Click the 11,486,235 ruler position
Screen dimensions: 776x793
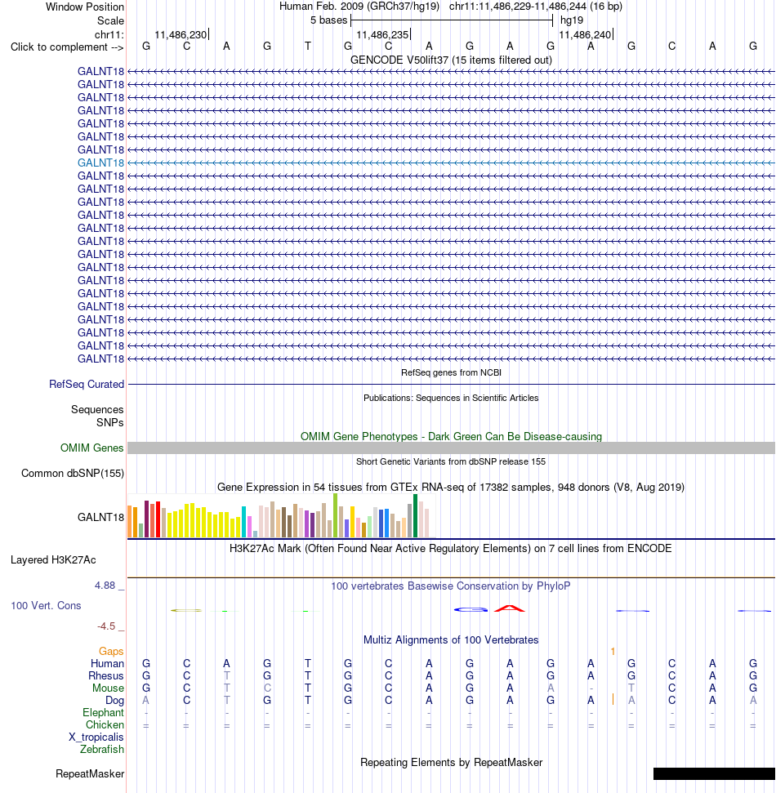[x=382, y=35]
